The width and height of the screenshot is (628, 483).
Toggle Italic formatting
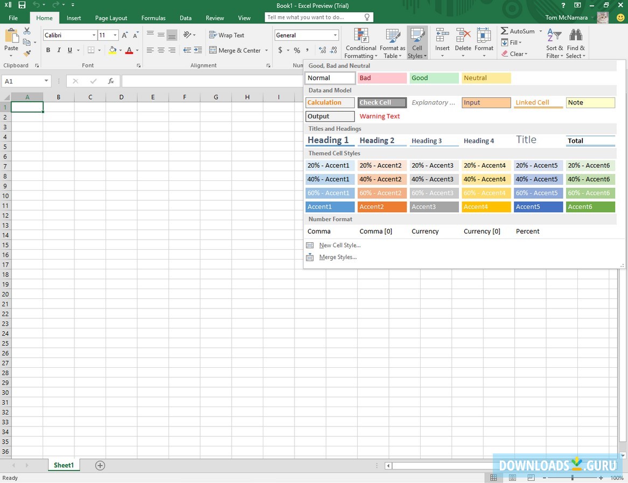[59, 50]
